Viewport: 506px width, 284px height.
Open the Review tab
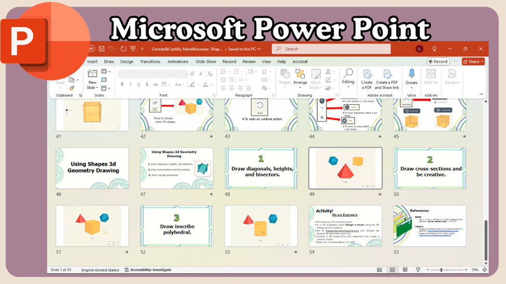249,62
